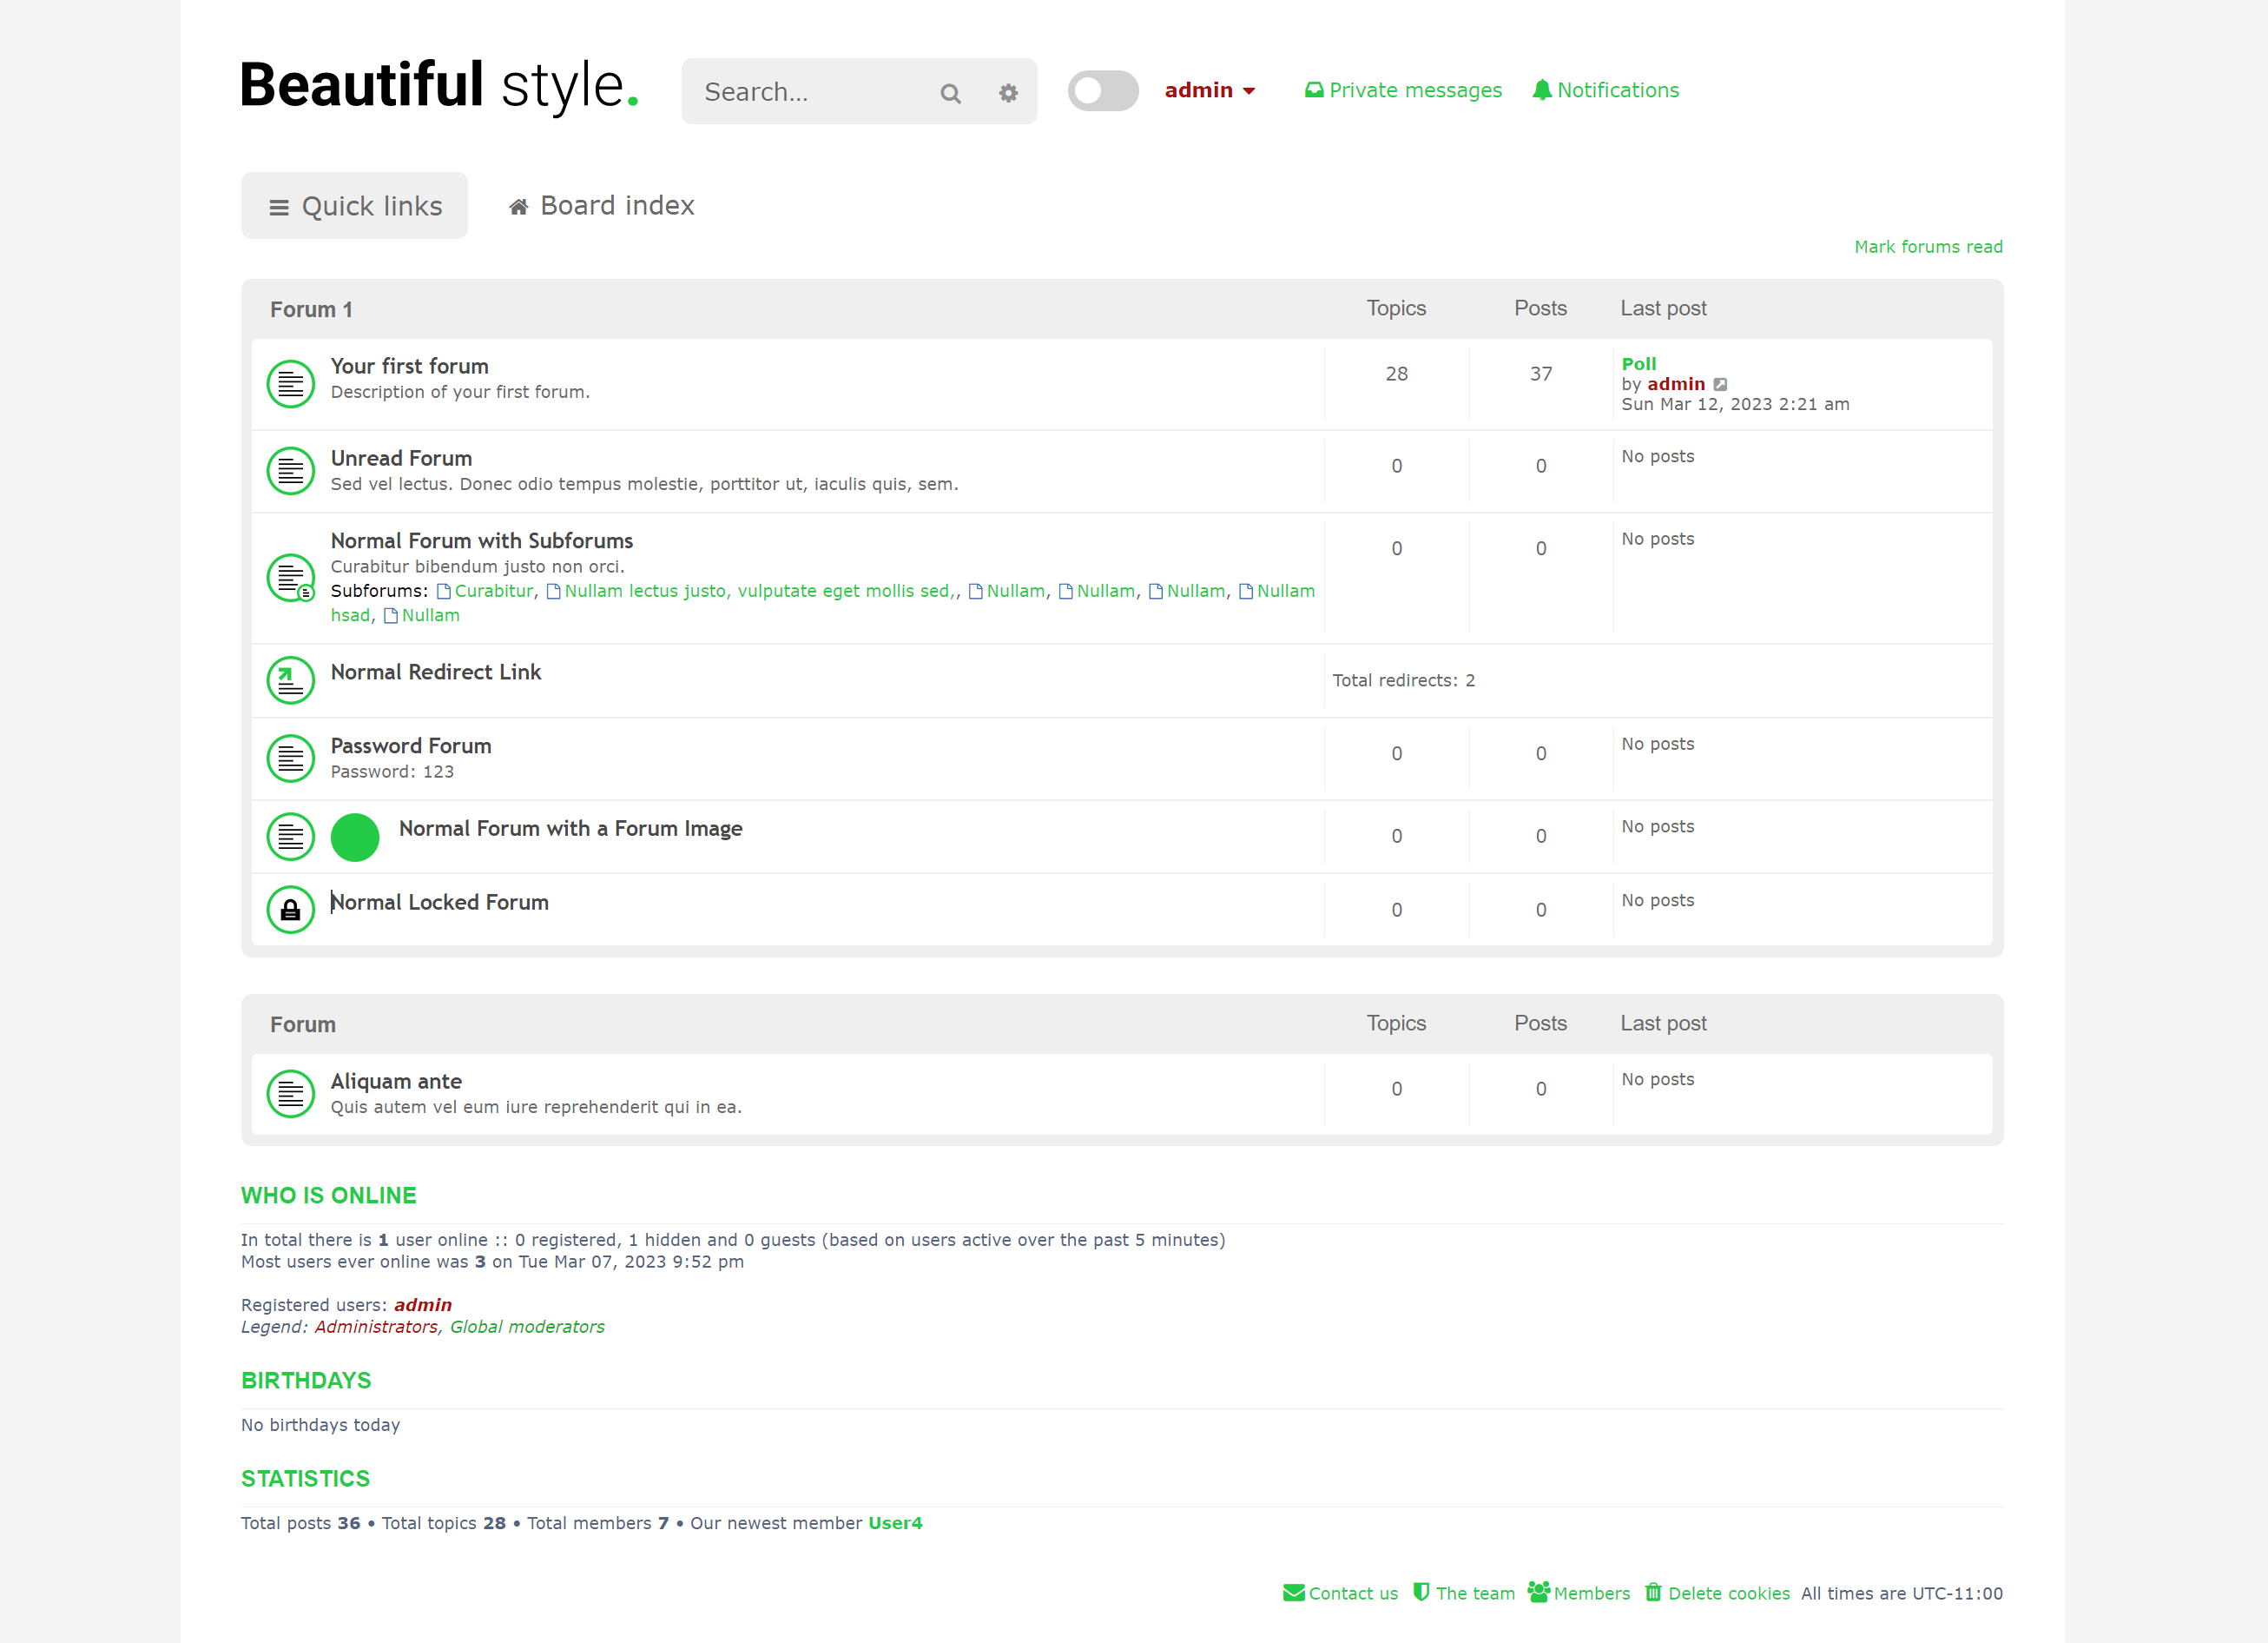Image resolution: width=2268 pixels, height=1643 pixels.
Task: Open Normal Forum with Subforums
Action: click(x=482, y=540)
